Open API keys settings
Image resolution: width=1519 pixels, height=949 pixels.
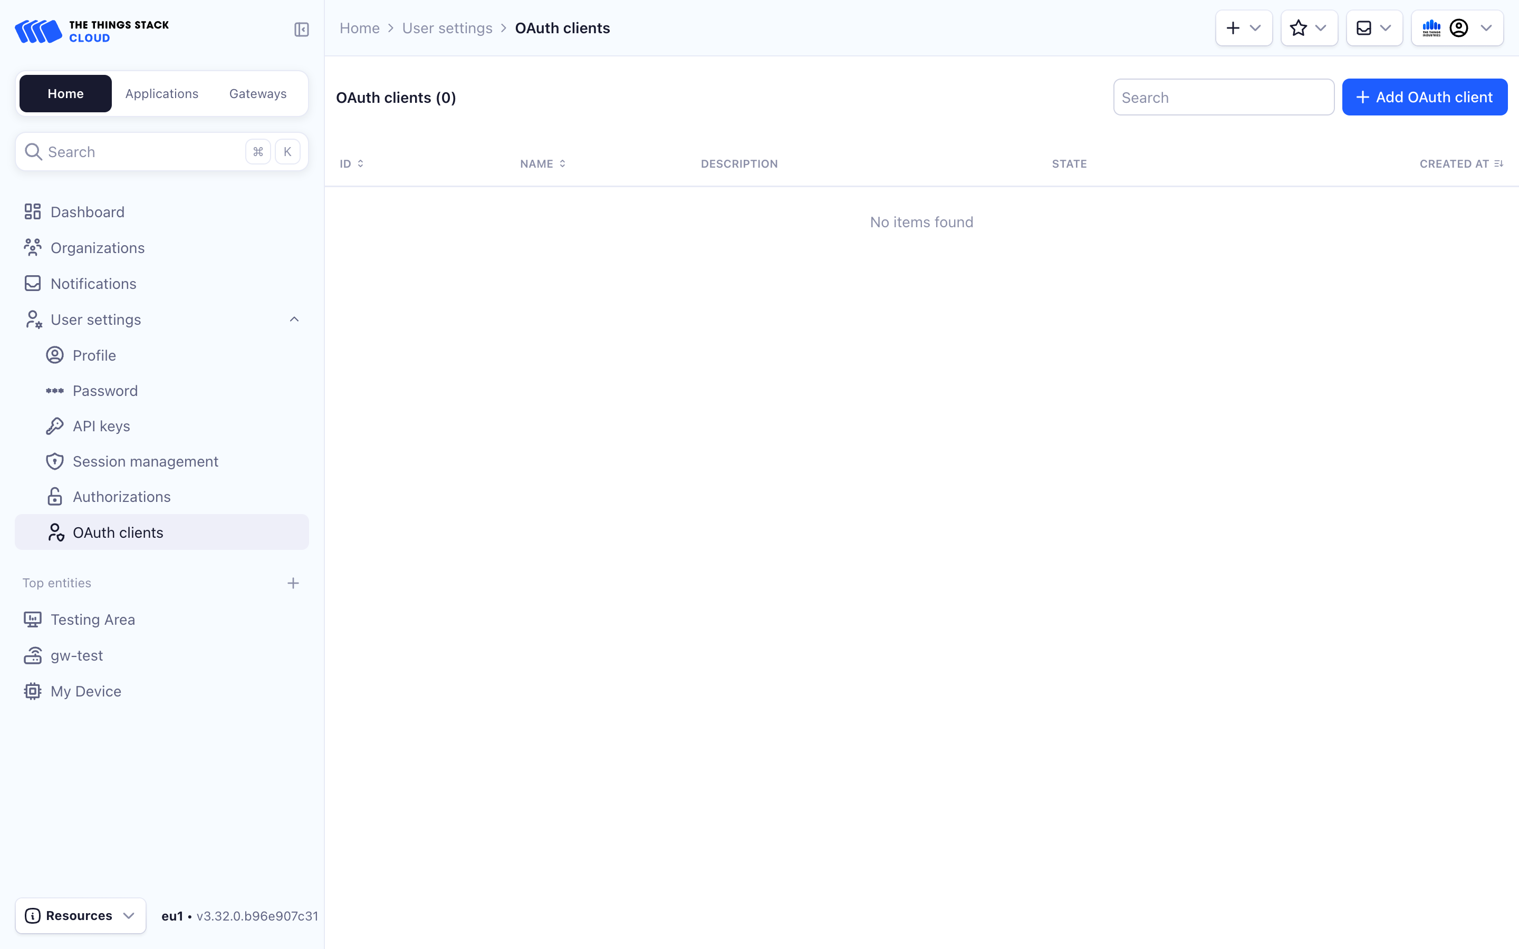[101, 425]
